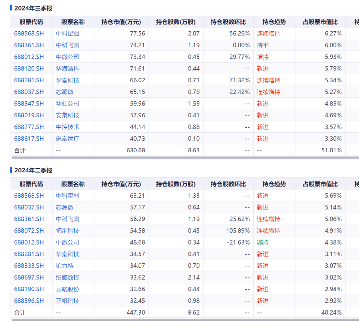Open 华秦科技 in the 2024年三季报 table
359x323 pixels.
point(68,80)
